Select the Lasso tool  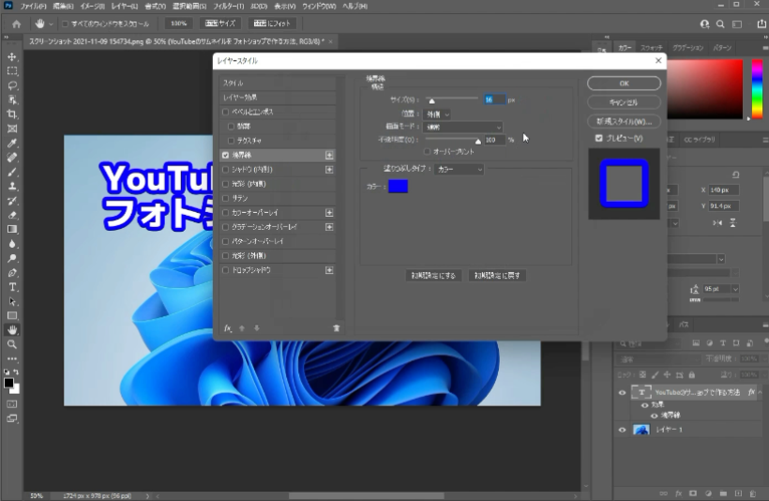(12, 86)
